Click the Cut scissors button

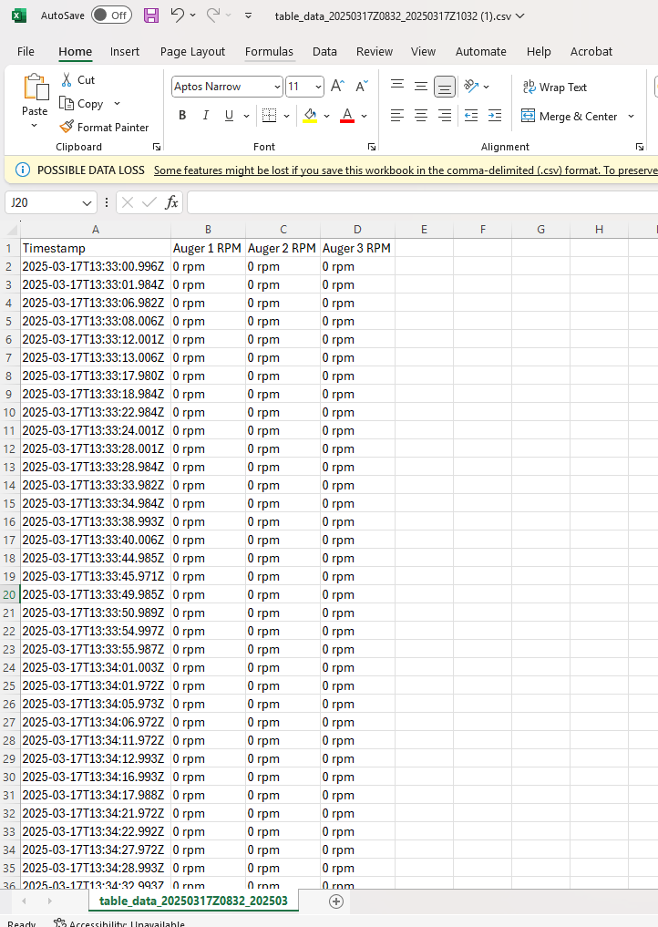coord(78,80)
